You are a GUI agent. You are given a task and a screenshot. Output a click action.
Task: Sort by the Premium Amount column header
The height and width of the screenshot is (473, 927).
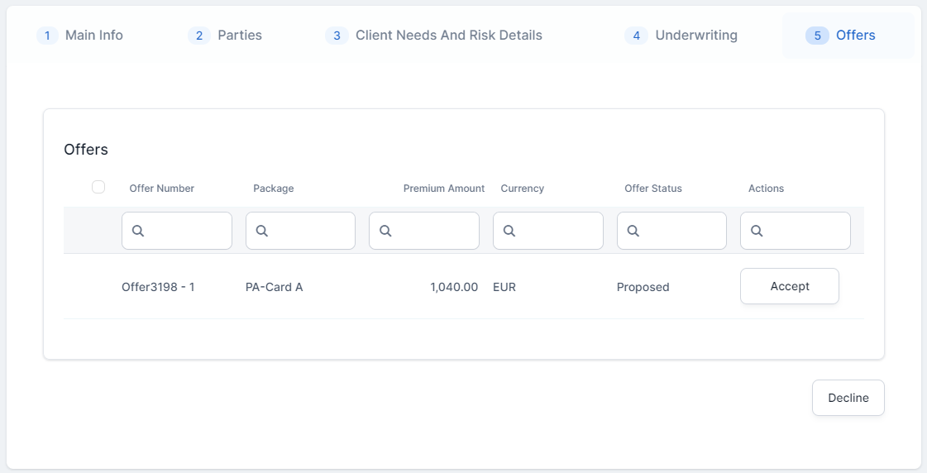coord(443,189)
